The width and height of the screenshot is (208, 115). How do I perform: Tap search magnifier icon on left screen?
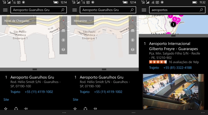pos(63,10)
